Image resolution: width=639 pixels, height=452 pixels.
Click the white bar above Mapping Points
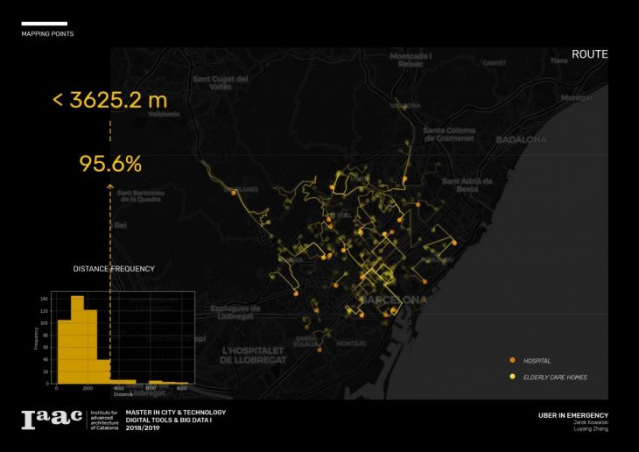coord(44,23)
